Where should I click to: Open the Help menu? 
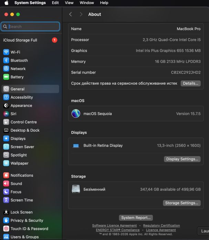[x=104, y=3]
